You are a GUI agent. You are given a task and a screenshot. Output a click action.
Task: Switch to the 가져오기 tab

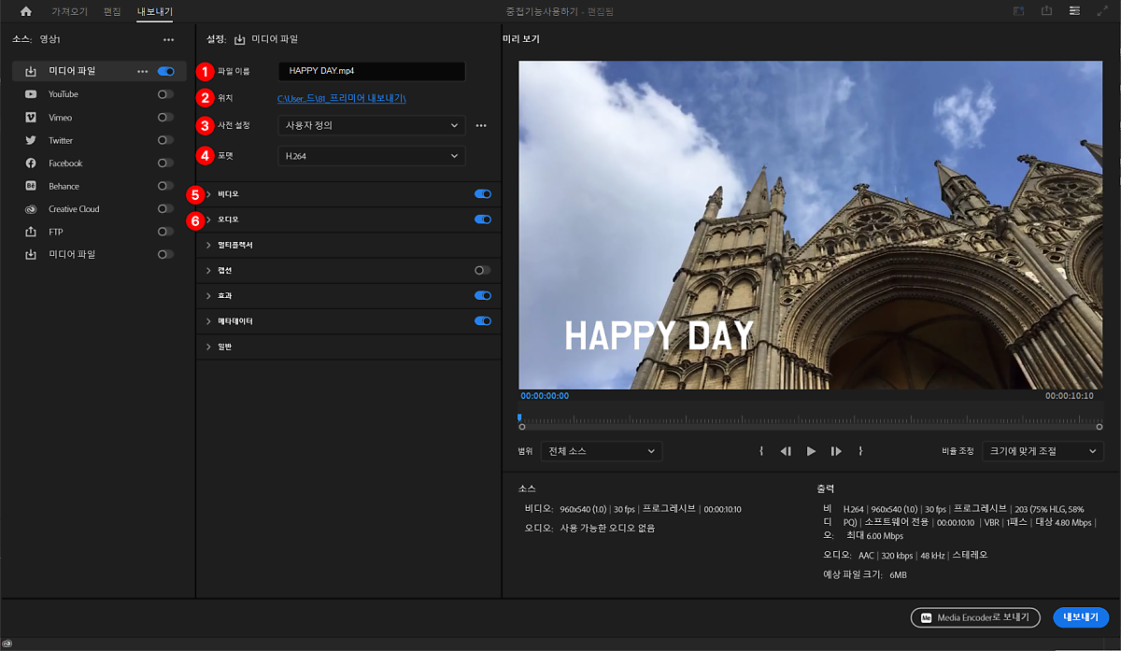68,11
